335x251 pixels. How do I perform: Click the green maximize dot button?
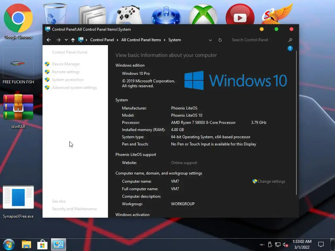pyautogui.click(x=276, y=29)
